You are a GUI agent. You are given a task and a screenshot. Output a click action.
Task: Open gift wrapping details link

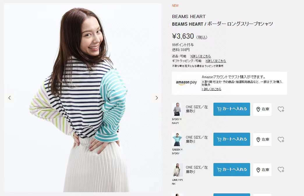215,61
